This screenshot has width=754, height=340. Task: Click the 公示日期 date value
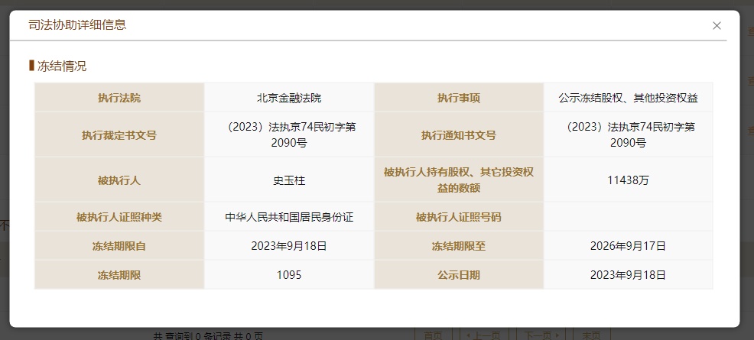click(628, 275)
